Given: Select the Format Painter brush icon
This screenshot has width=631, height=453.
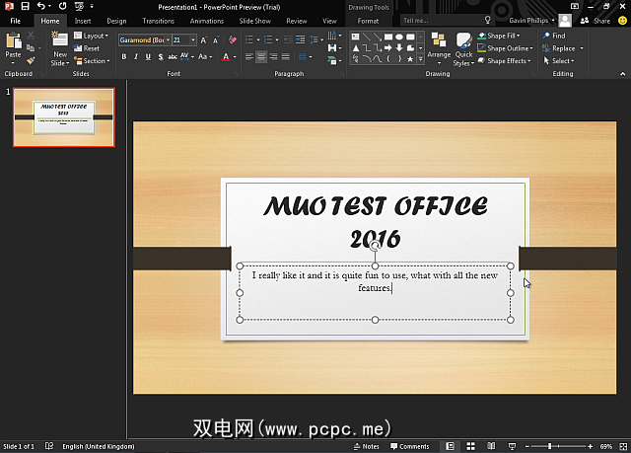Looking at the screenshot, I should [32, 60].
